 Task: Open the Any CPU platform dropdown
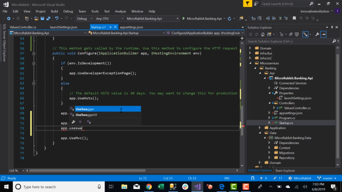(109, 18)
